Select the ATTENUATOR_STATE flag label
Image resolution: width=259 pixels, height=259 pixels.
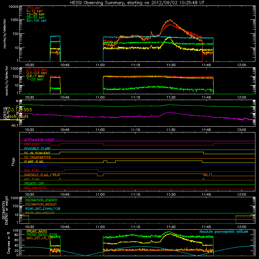(x=39, y=140)
